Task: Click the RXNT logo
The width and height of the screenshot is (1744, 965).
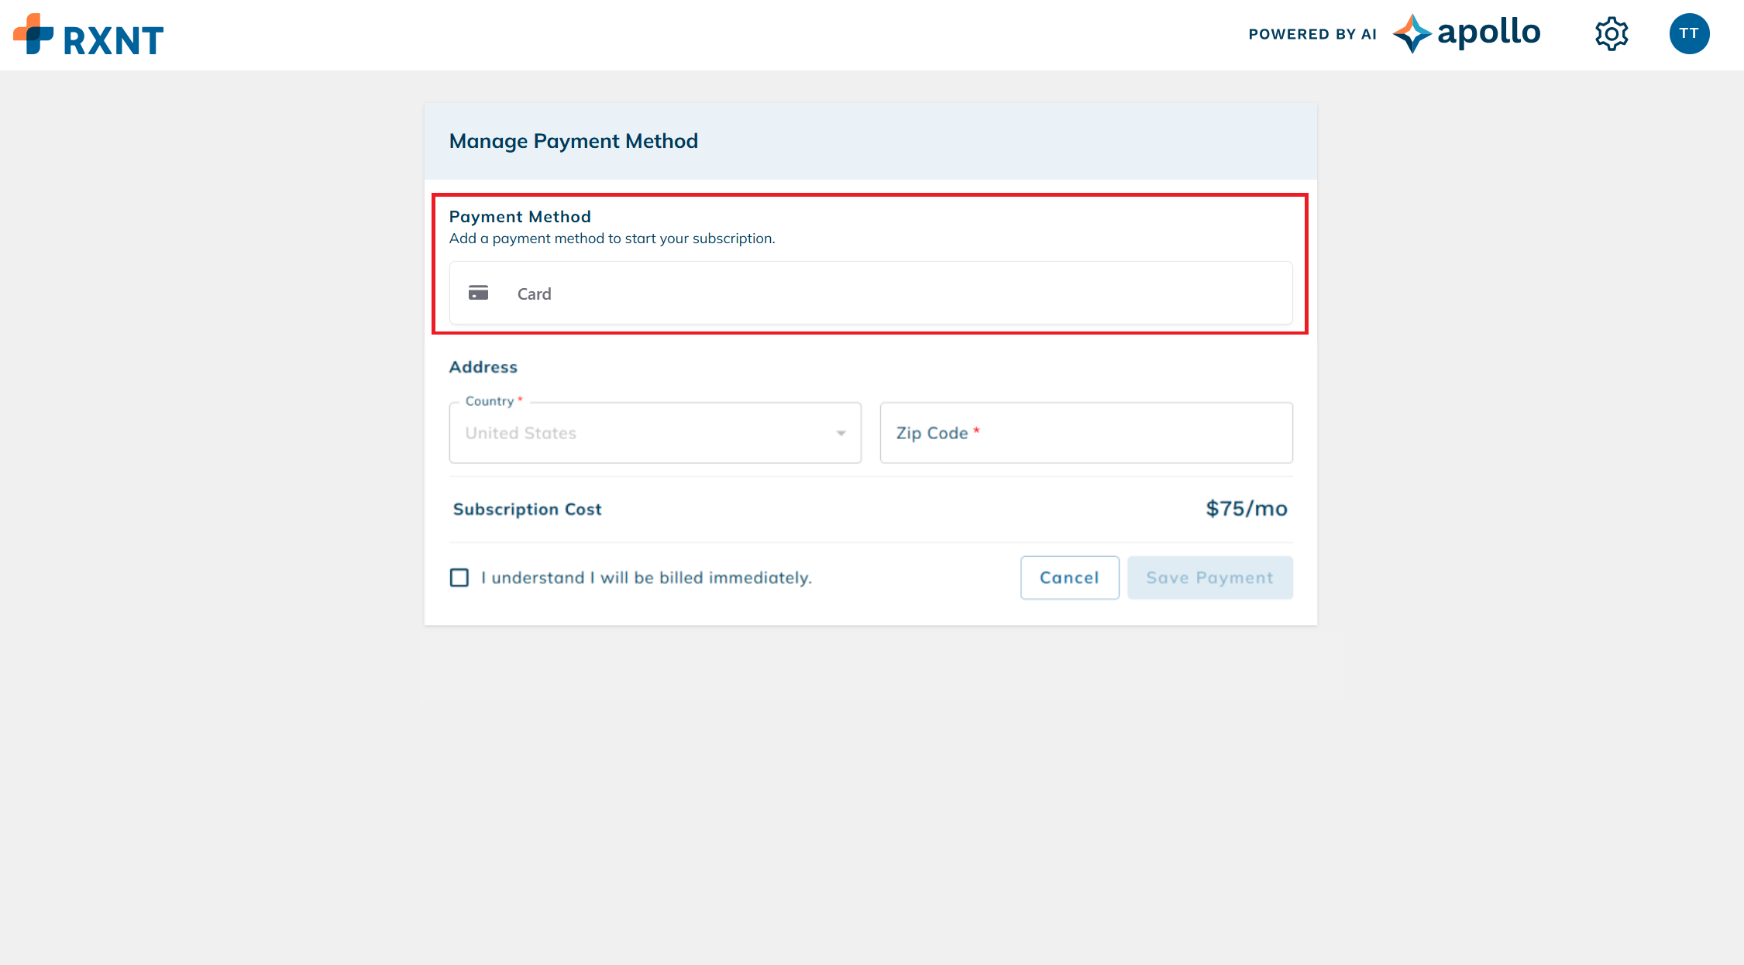Action: pyautogui.click(x=88, y=36)
